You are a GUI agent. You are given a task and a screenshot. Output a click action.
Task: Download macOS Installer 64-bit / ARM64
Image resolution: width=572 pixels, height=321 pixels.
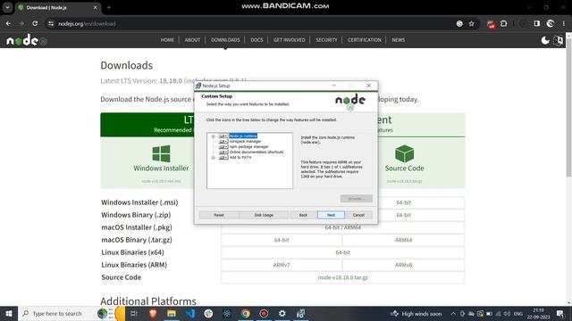click(342, 227)
